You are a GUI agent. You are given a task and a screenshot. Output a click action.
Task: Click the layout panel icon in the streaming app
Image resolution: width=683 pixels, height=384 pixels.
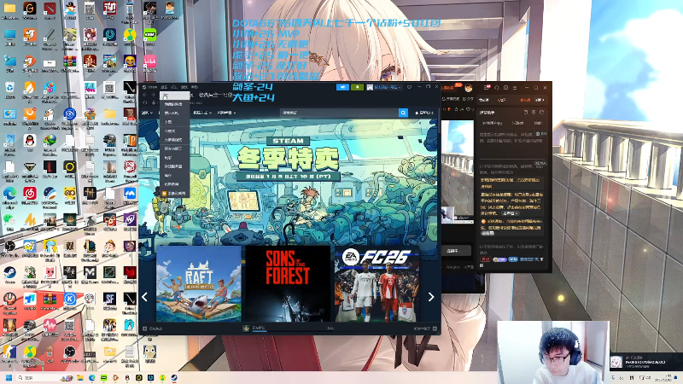click(x=505, y=88)
